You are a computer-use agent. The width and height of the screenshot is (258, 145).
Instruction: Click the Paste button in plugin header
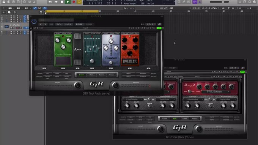point(68,24)
